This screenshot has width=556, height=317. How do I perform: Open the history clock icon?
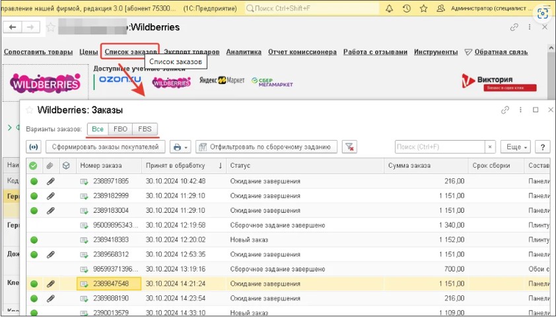pyautogui.click(x=406, y=9)
